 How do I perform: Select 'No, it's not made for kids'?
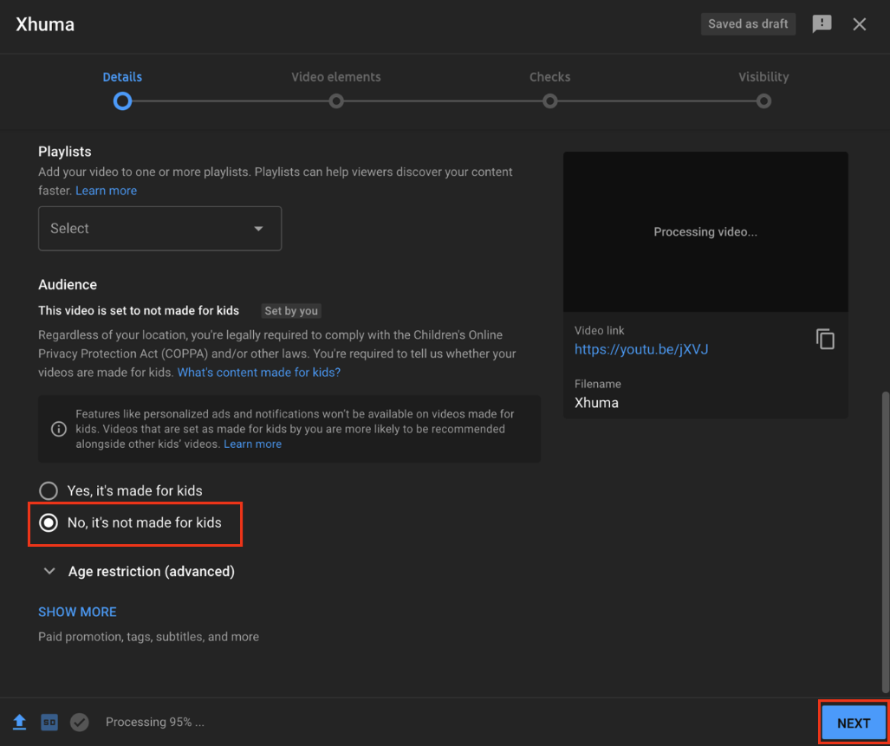(49, 522)
